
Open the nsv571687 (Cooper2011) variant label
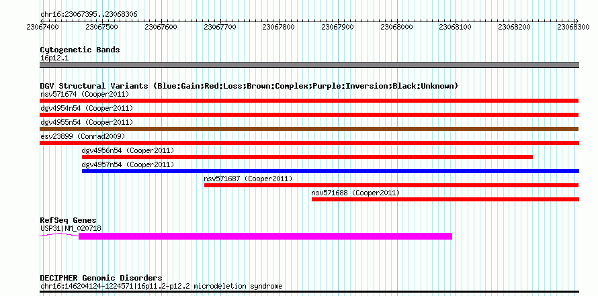pos(248,179)
